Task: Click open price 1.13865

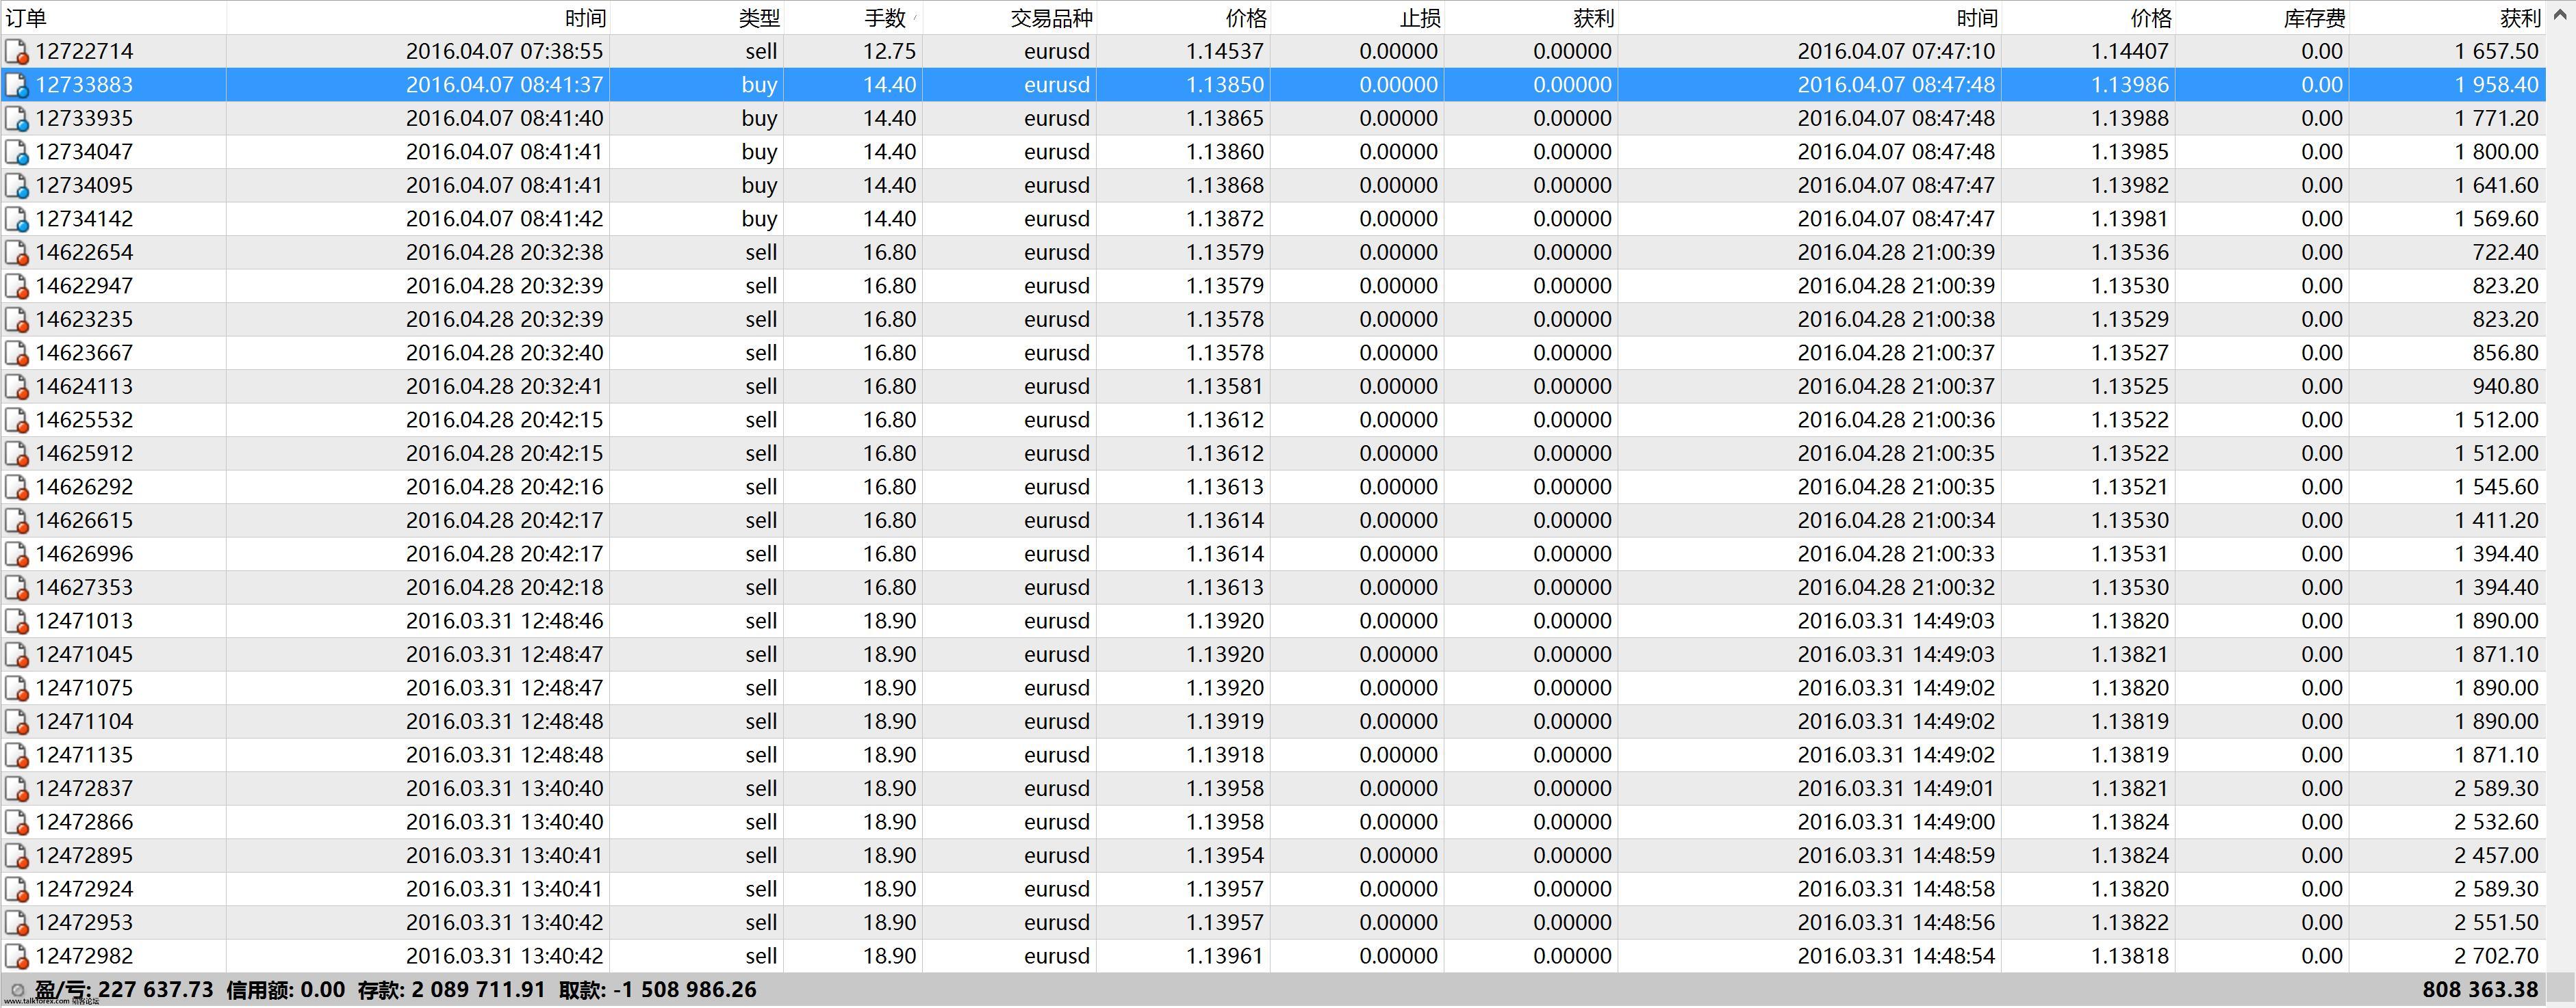Action: click(1225, 119)
